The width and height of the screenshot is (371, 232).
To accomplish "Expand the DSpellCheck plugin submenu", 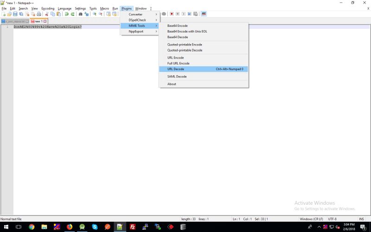I will (140, 20).
